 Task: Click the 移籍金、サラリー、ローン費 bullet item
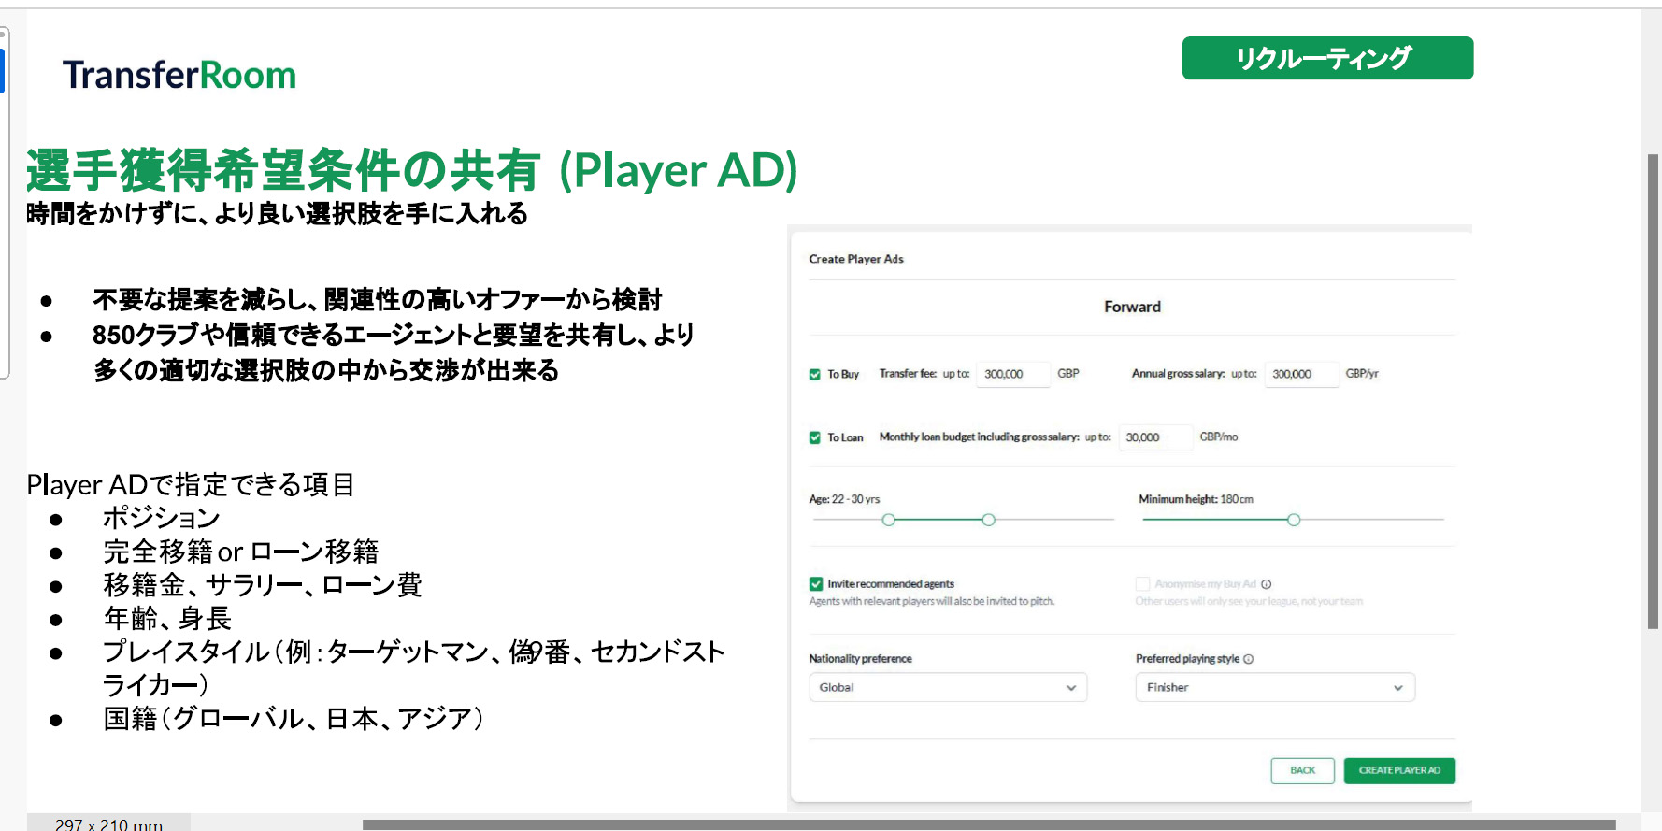[x=263, y=585]
